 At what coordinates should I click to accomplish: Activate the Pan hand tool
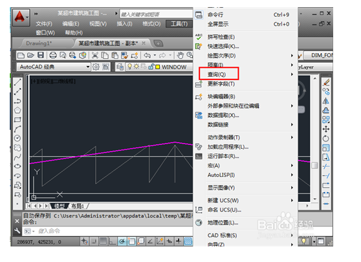[181, 55]
